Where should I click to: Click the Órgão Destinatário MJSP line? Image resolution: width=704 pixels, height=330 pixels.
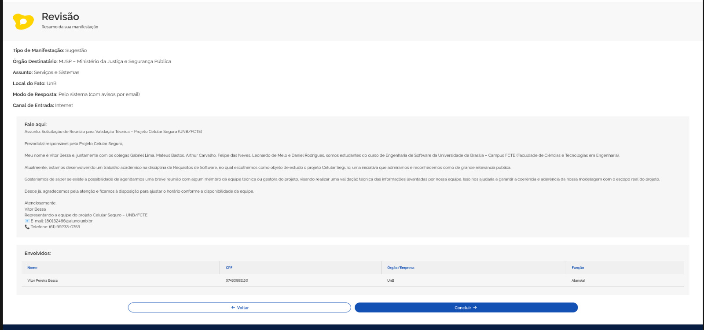(92, 61)
